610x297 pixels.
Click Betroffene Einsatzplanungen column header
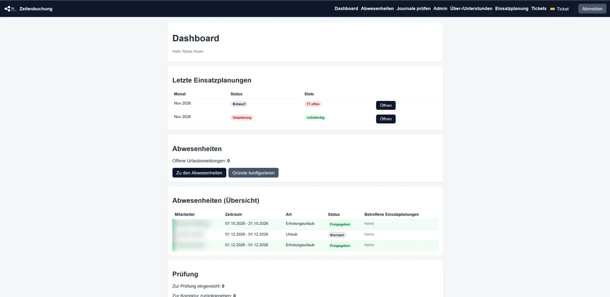click(x=391, y=214)
